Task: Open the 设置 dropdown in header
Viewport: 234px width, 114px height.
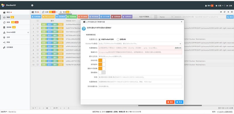Action: 220,6
